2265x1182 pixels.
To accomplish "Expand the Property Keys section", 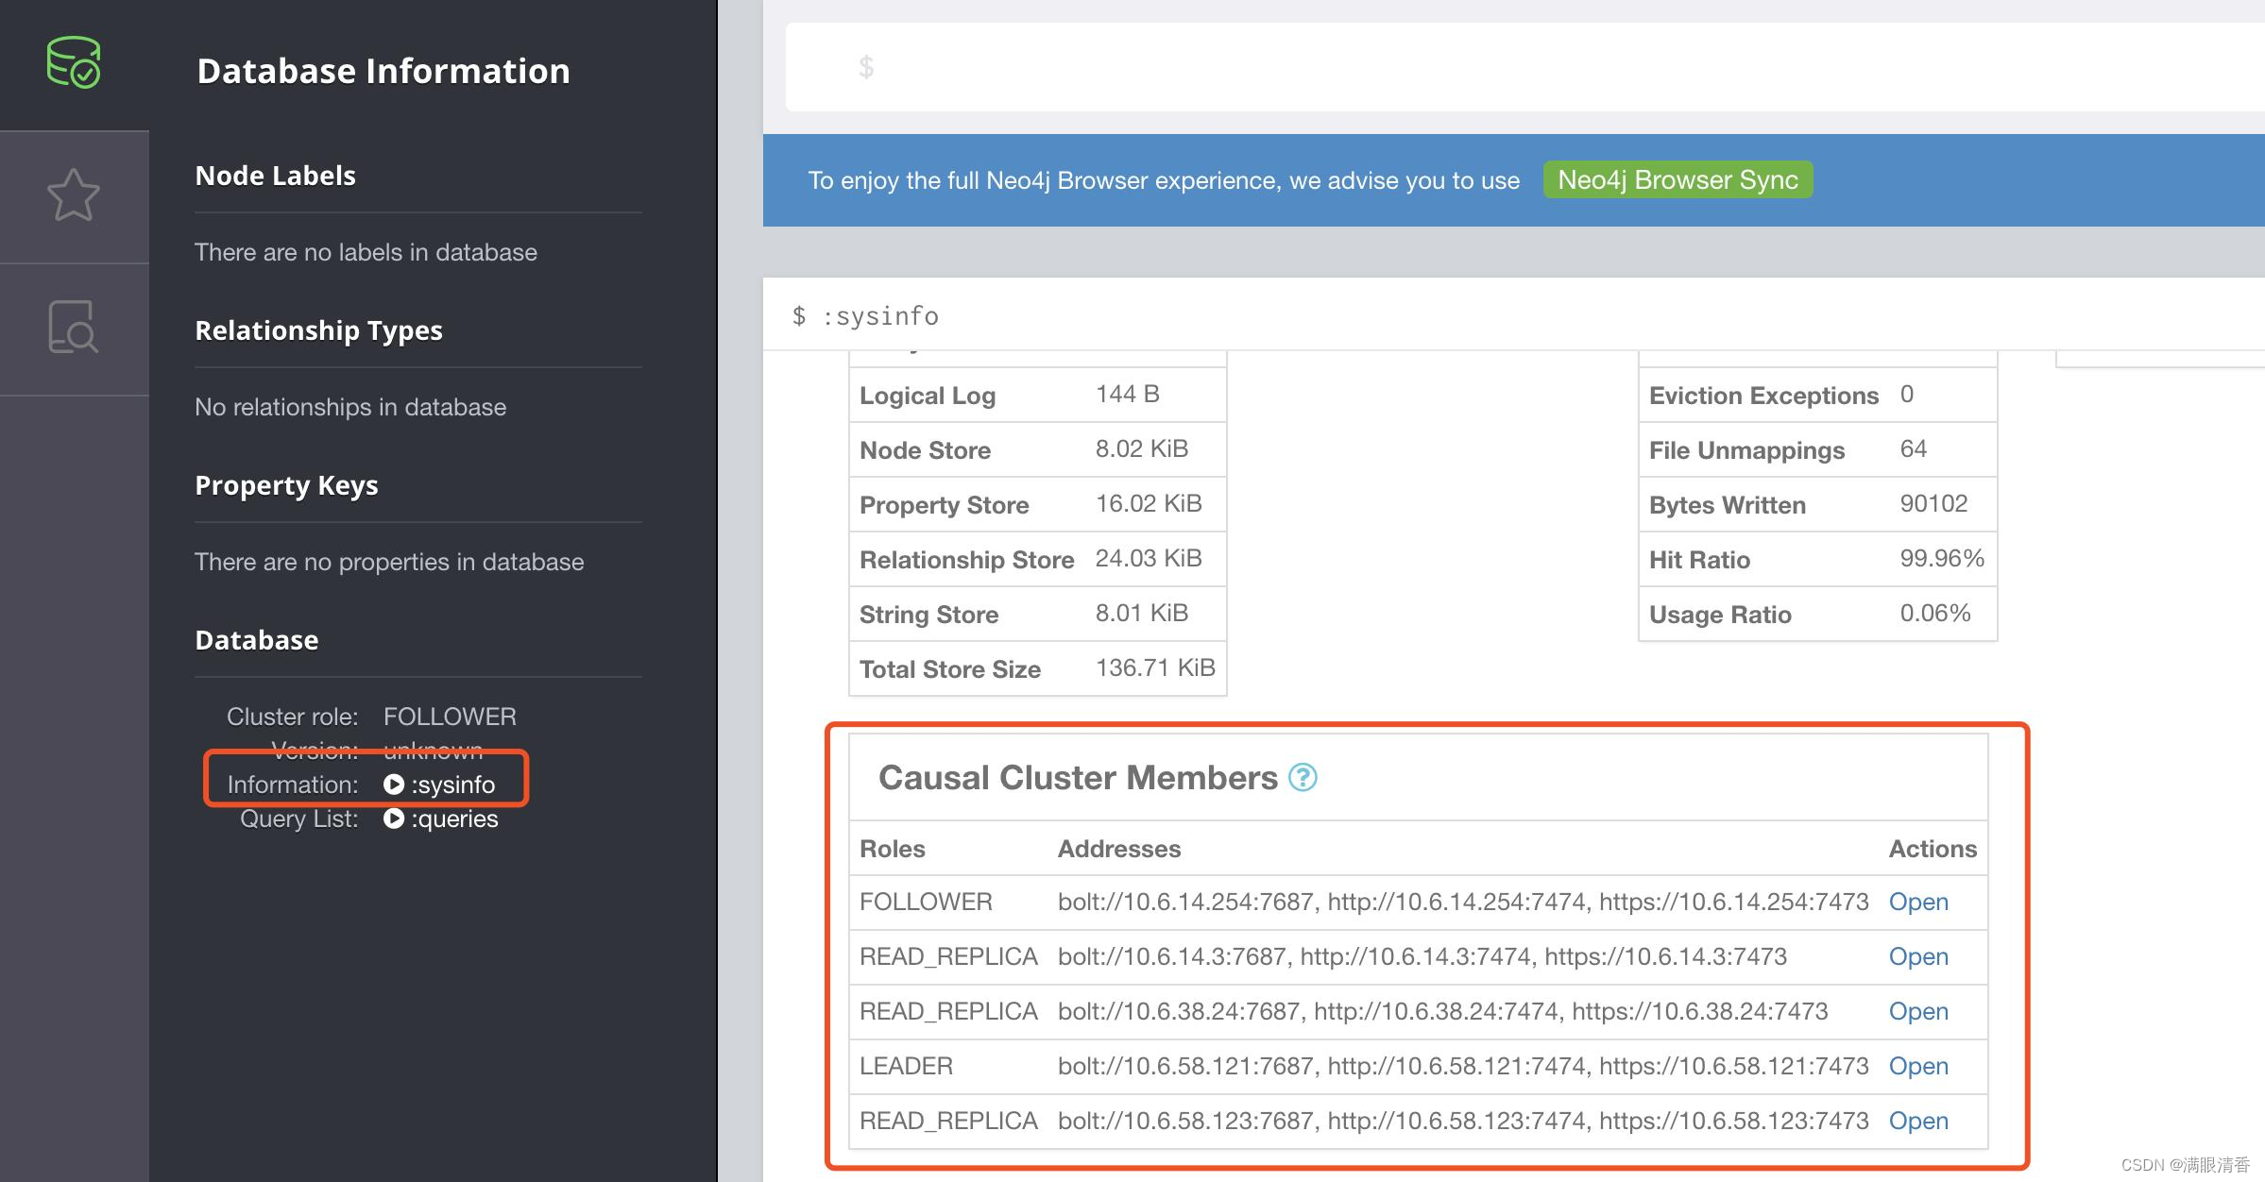I will (286, 482).
